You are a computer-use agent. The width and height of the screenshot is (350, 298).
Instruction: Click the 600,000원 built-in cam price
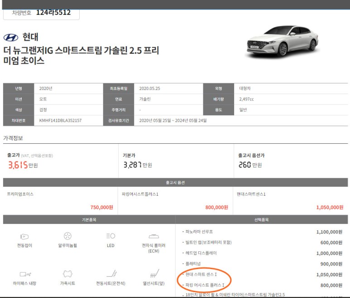pyautogui.click(x=331, y=243)
